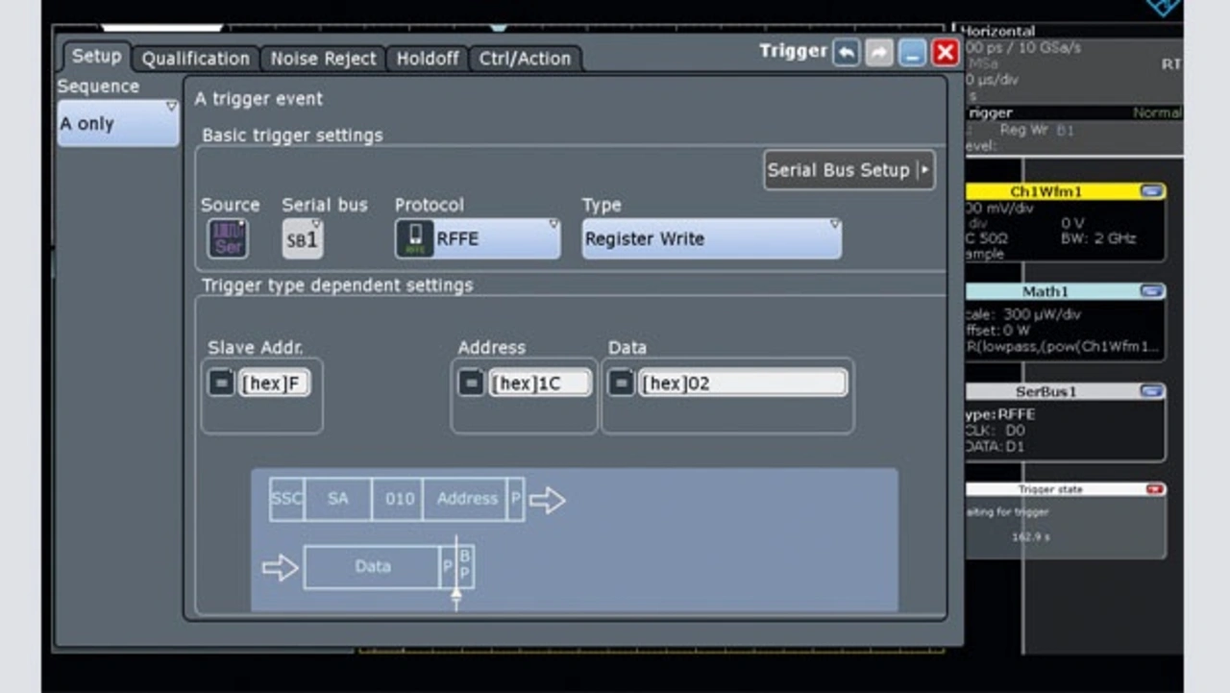
Task: Click the redo arrow in Trigger dialog
Action: (878, 53)
